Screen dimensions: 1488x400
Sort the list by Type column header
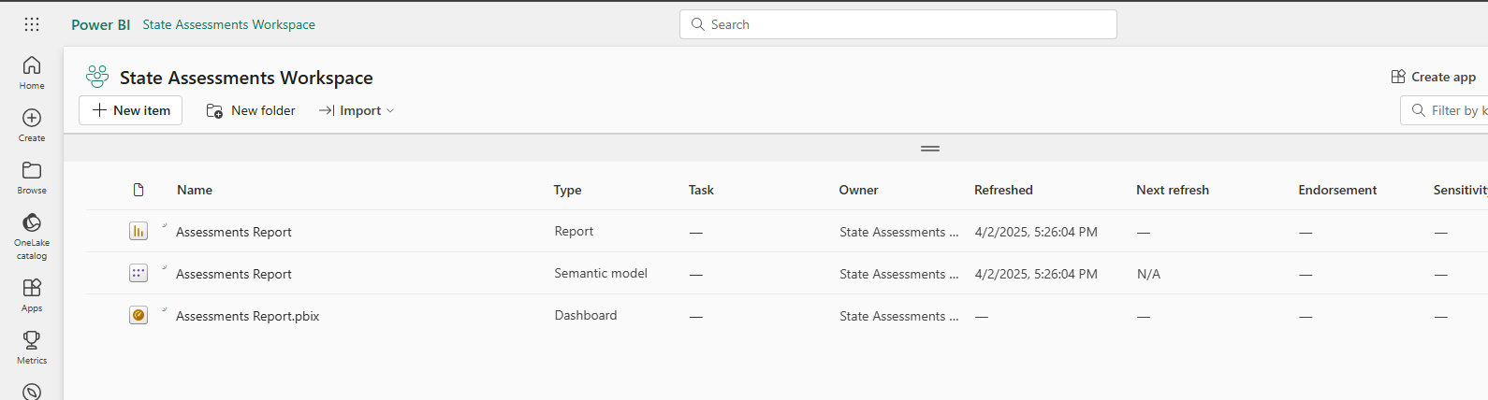pos(567,190)
